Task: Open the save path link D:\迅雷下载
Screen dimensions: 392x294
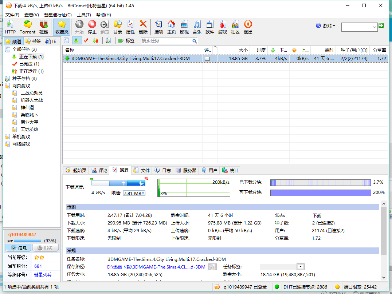Action: 156,267
